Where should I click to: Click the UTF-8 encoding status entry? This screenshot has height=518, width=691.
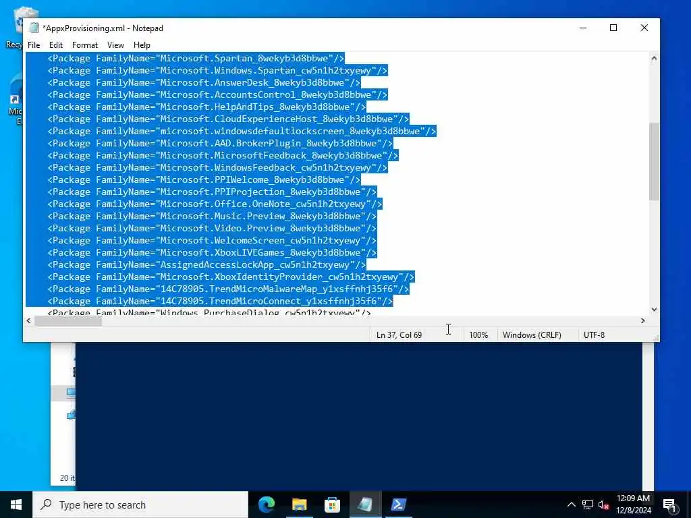point(594,335)
